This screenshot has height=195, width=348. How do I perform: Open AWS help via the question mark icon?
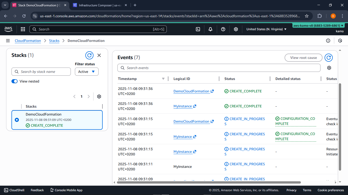point(223,29)
